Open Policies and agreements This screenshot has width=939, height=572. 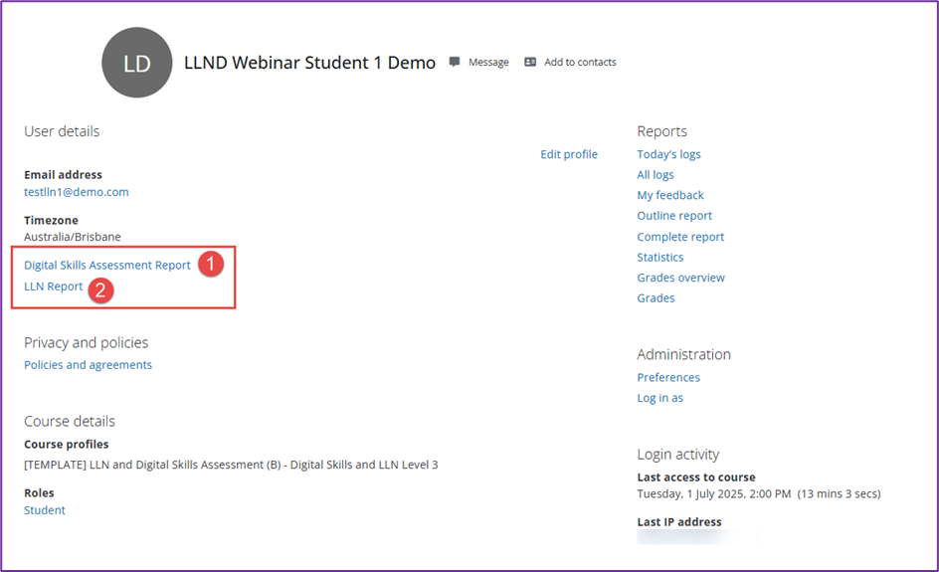(x=88, y=365)
